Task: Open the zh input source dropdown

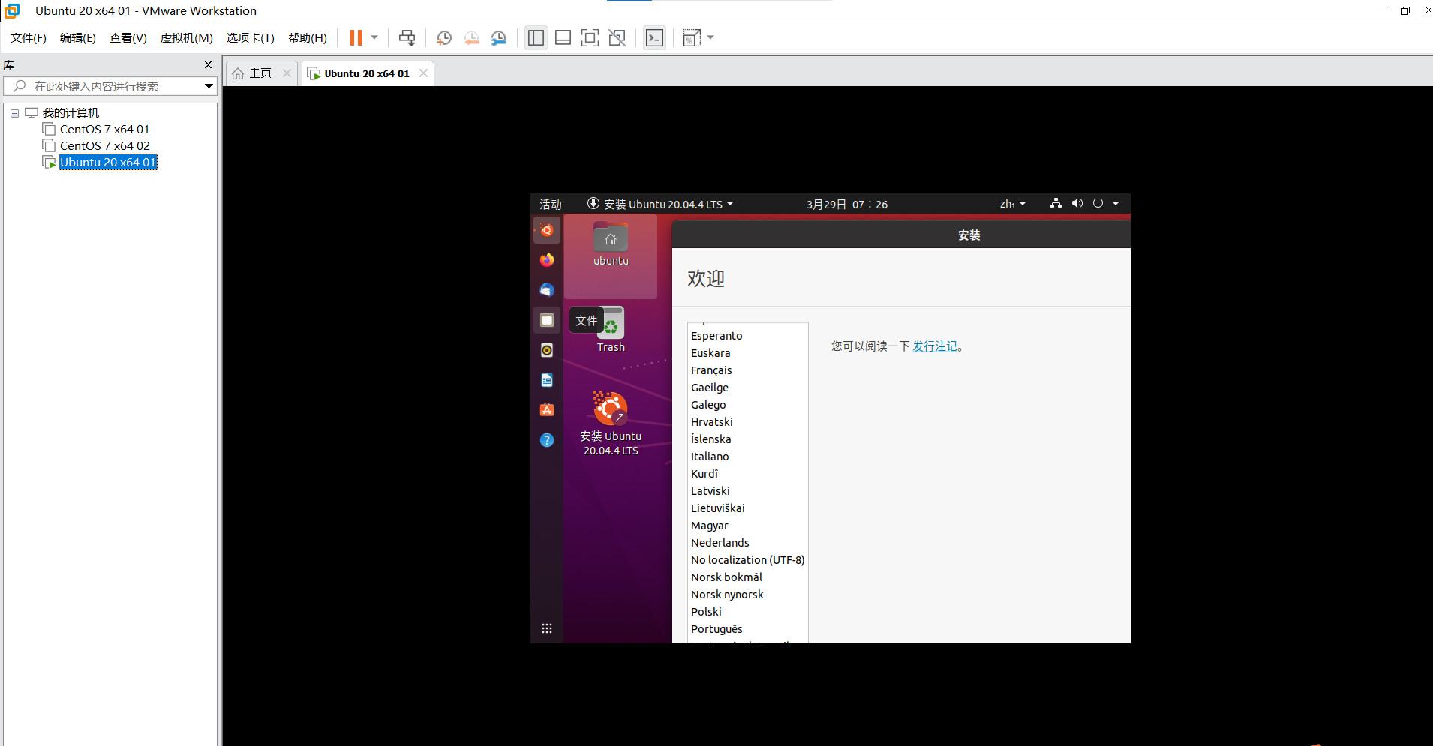Action: [x=1012, y=204]
